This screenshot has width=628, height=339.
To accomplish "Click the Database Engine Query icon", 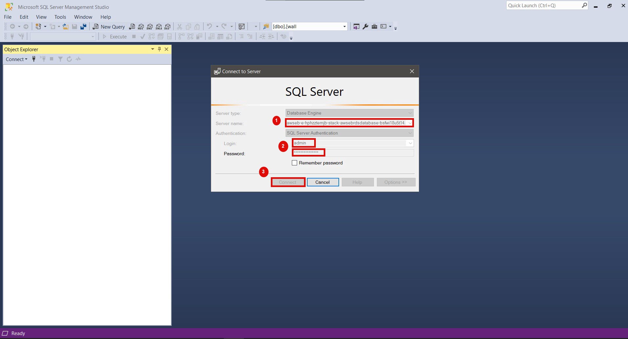I will pos(132,27).
